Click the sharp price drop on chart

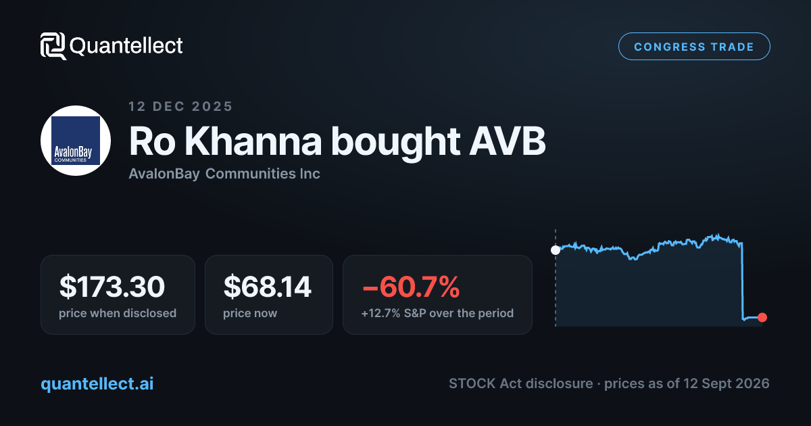pyautogui.click(x=743, y=281)
